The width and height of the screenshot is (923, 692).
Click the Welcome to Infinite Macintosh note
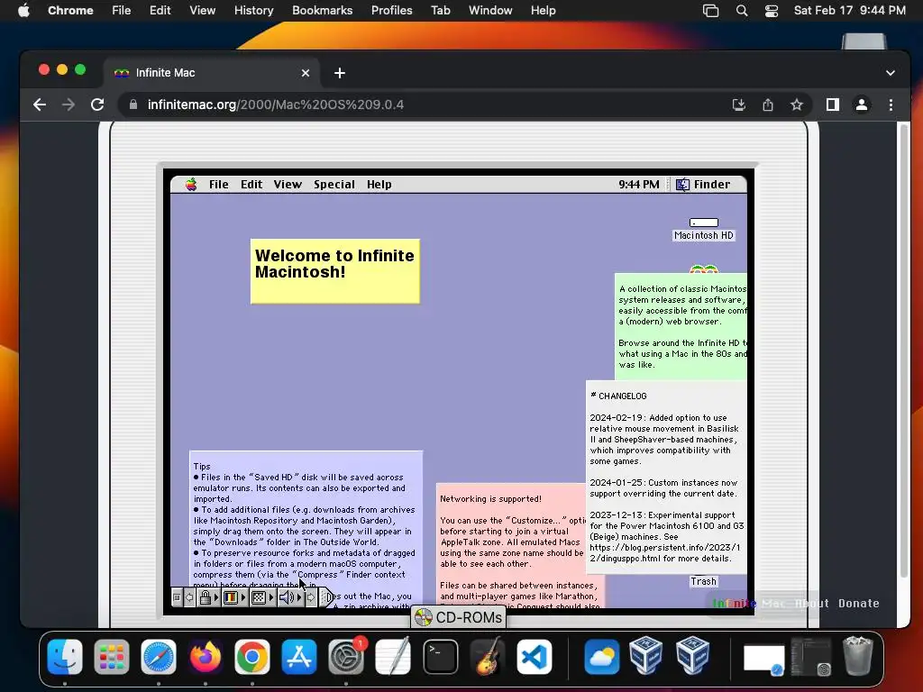(335, 271)
